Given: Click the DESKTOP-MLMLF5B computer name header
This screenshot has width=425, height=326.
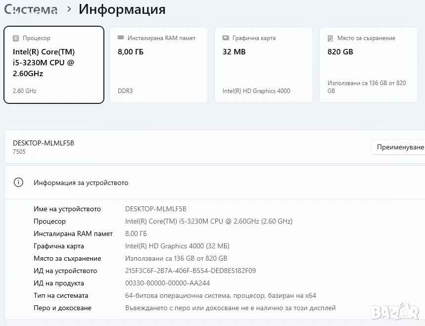Looking at the screenshot, I should (44, 143).
